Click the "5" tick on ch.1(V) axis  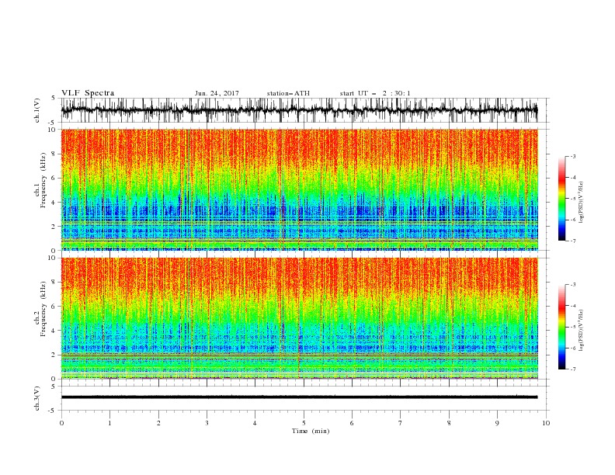(54, 98)
